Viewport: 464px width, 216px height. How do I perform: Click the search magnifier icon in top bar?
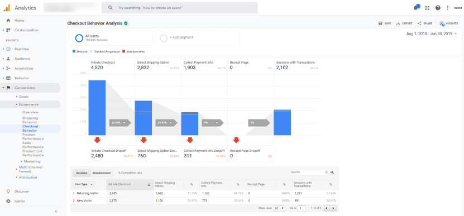coord(111,8)
